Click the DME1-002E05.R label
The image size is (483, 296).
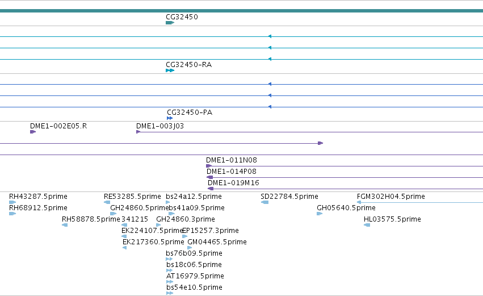(x=58, y=126)
